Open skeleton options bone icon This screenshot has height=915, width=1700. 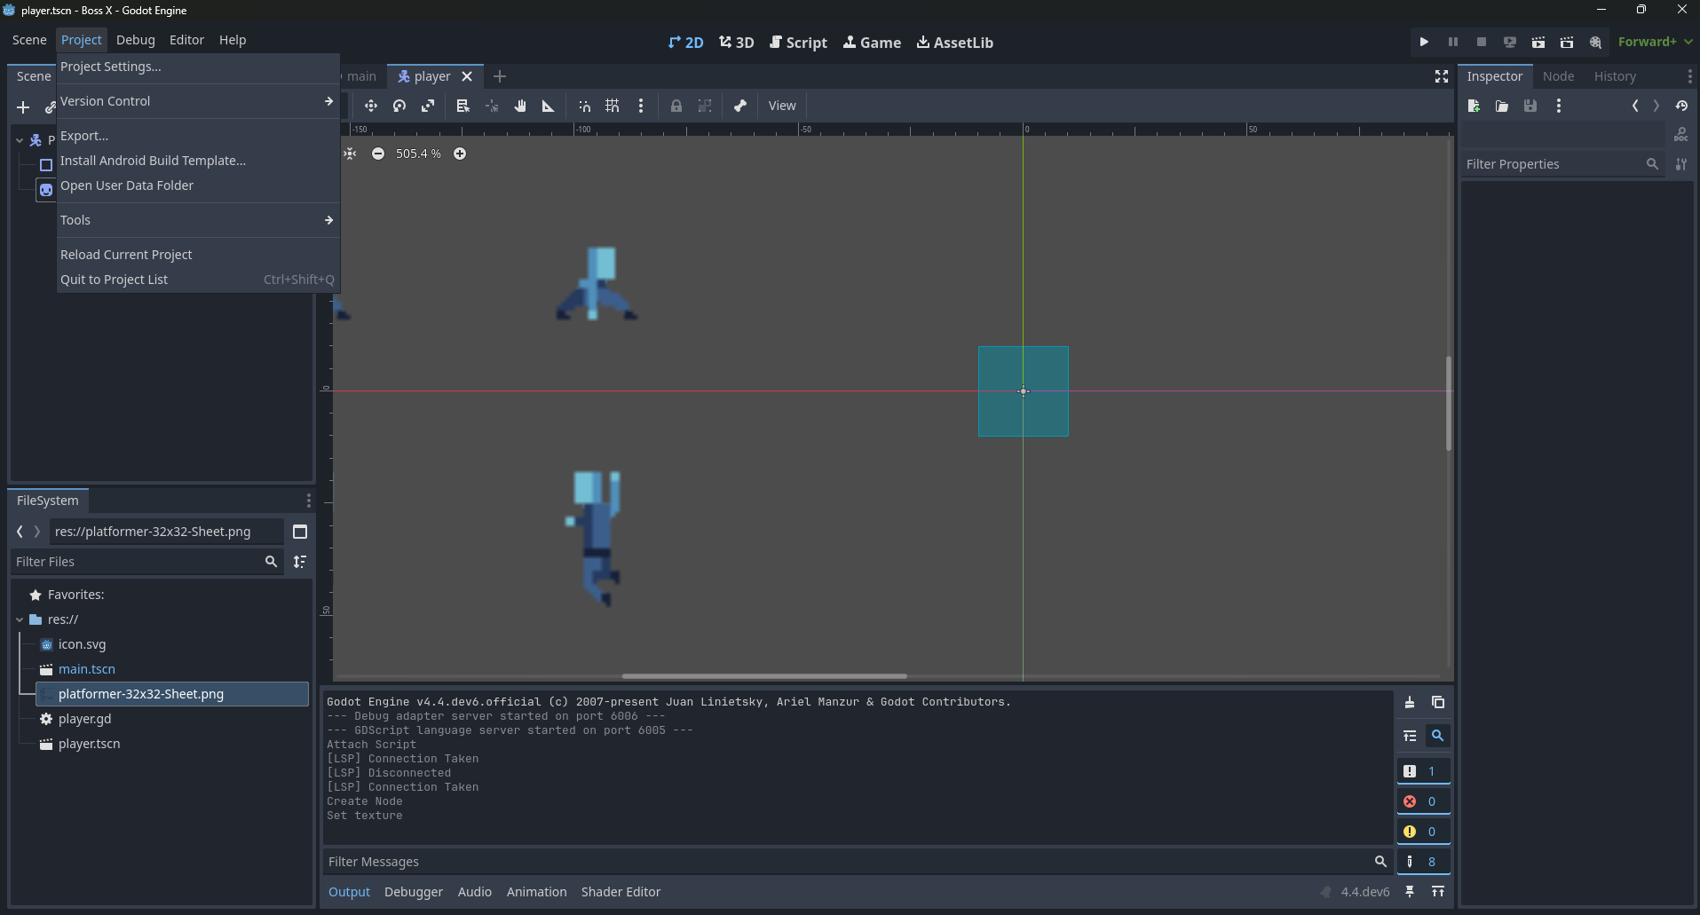coord(740,106)
